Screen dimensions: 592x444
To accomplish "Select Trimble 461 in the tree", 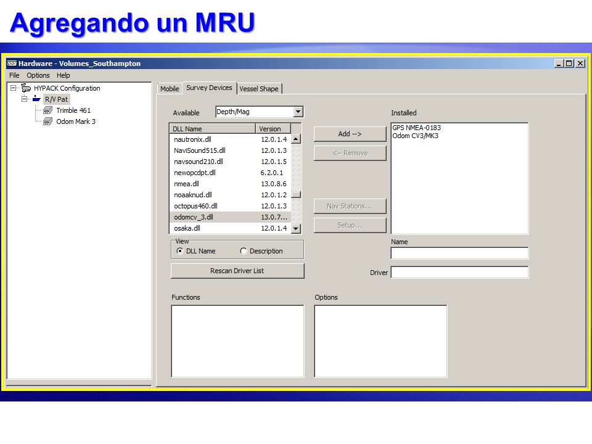I will 73,110.
